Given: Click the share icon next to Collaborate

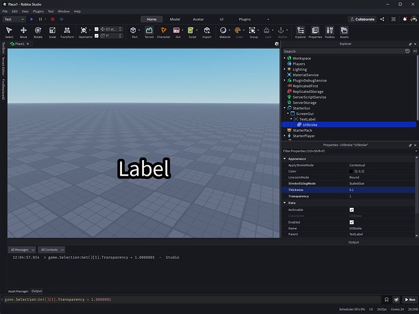Looking at the screenshot, I should click(383, 19).
